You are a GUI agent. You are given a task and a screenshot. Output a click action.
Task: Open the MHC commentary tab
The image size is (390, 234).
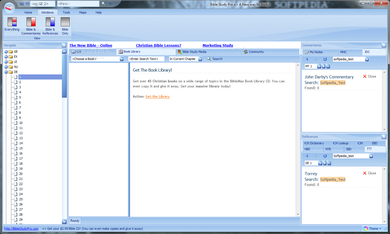tap(350, 52)
